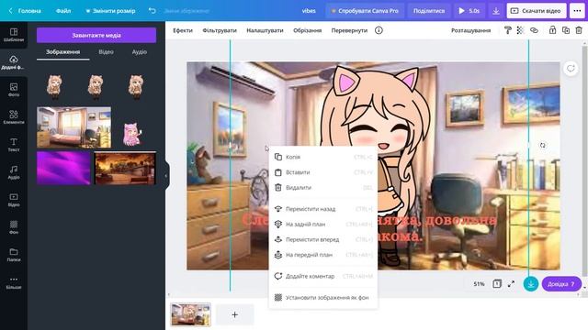Open the Audio sidebar panel
Viewport: 588px width, 330px height.
pos(14,172)
